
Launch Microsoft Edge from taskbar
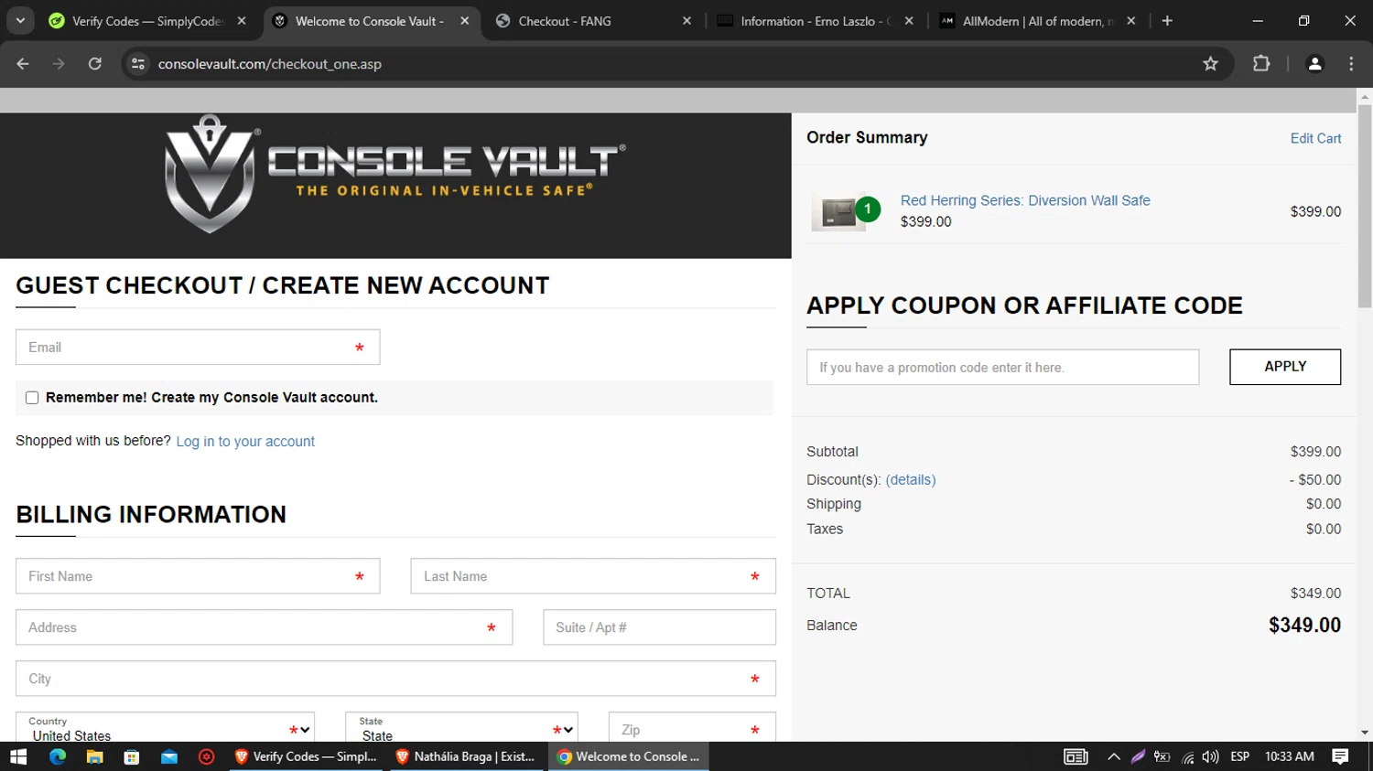[58, 756]
